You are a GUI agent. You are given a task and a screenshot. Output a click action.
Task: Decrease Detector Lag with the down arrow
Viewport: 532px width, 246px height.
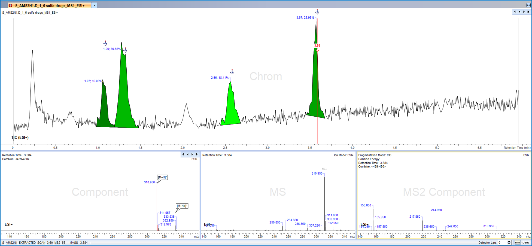click(509, 244)
